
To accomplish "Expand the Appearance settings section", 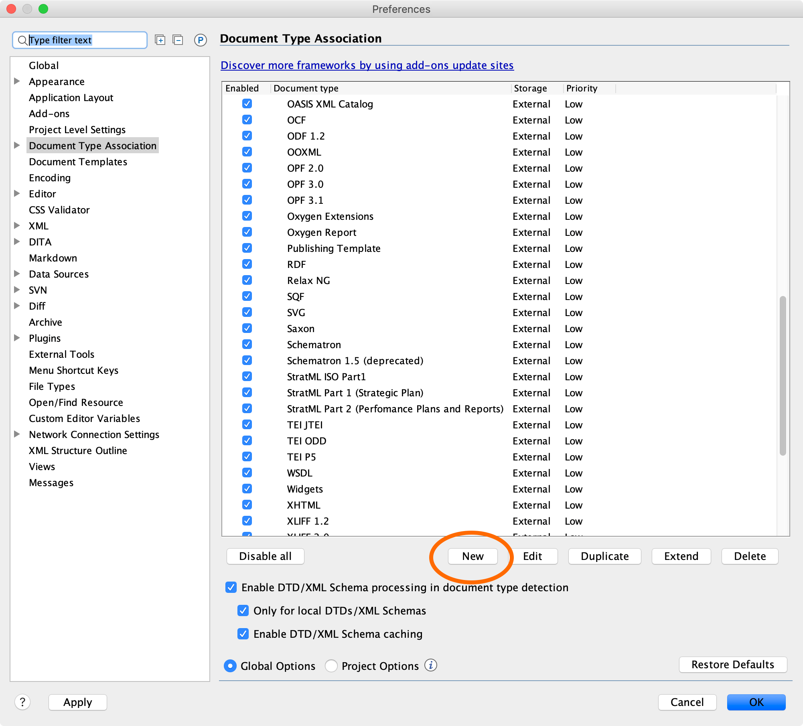I will tap(17, 81).
